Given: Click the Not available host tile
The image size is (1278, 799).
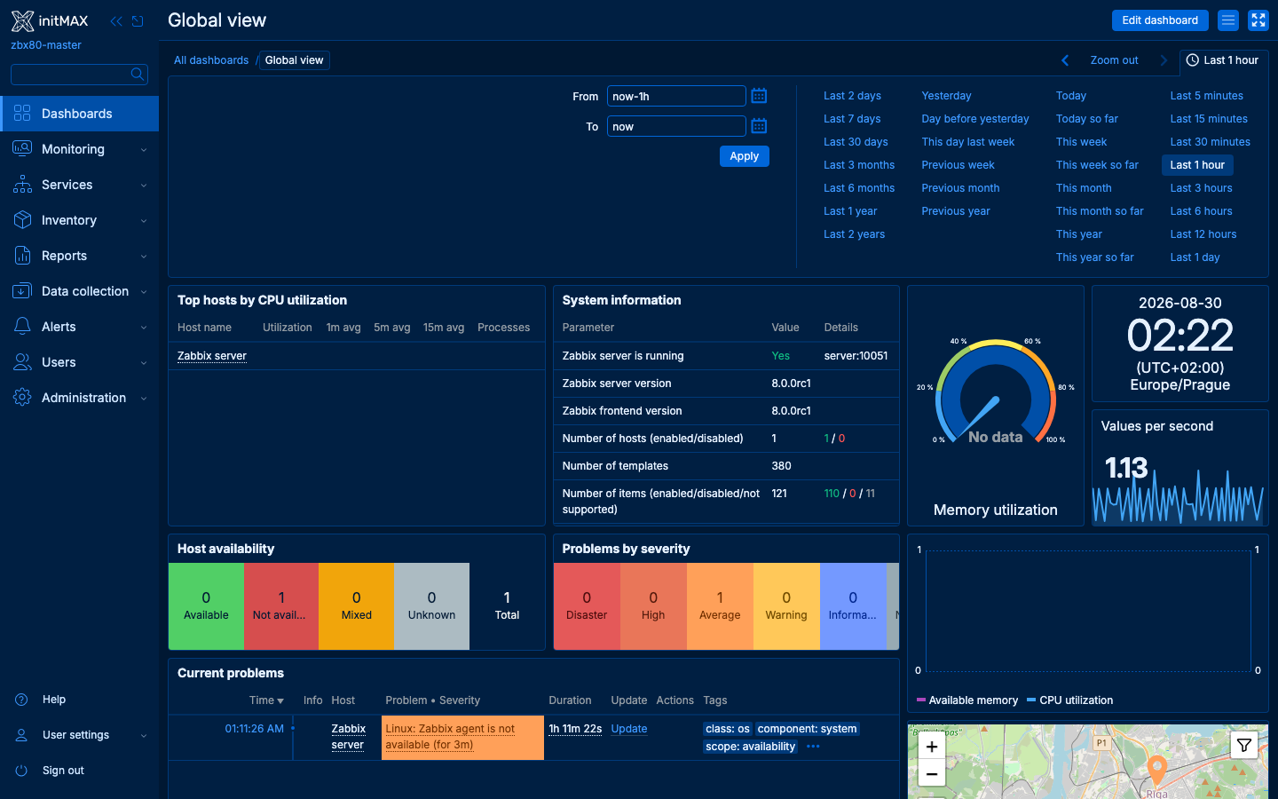Looking at the screenshot, I should (281, 606).
